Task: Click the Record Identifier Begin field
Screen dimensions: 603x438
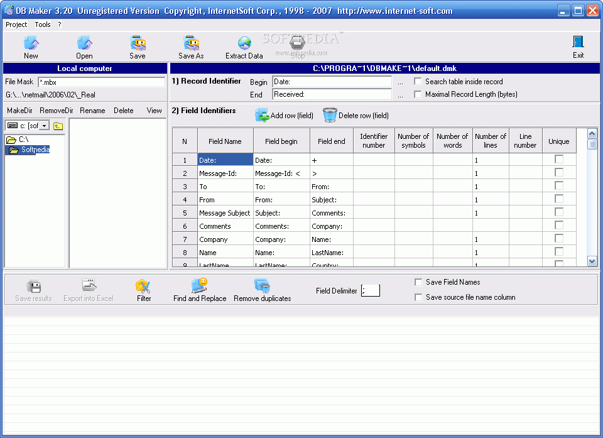Action: tap(332, 82)
